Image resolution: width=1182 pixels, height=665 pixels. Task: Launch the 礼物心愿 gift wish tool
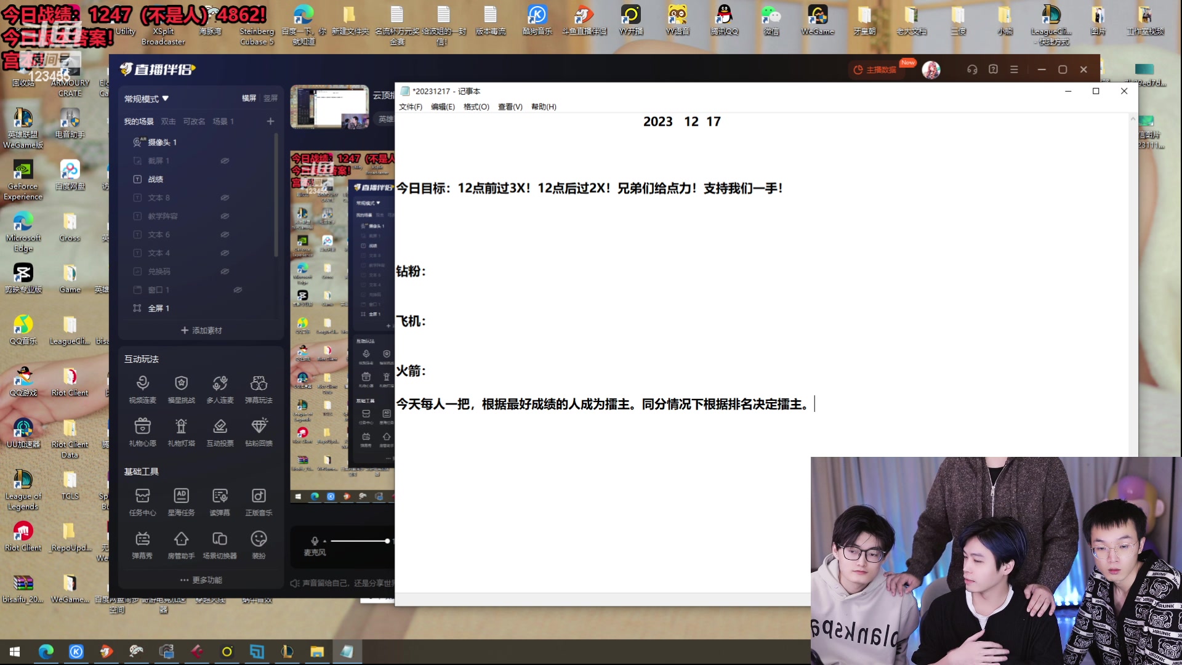(x=143, y=432)
